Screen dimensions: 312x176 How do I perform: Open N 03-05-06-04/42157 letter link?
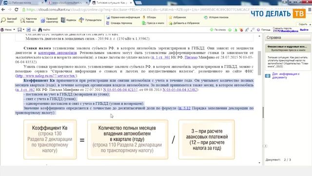pos(120,89)
